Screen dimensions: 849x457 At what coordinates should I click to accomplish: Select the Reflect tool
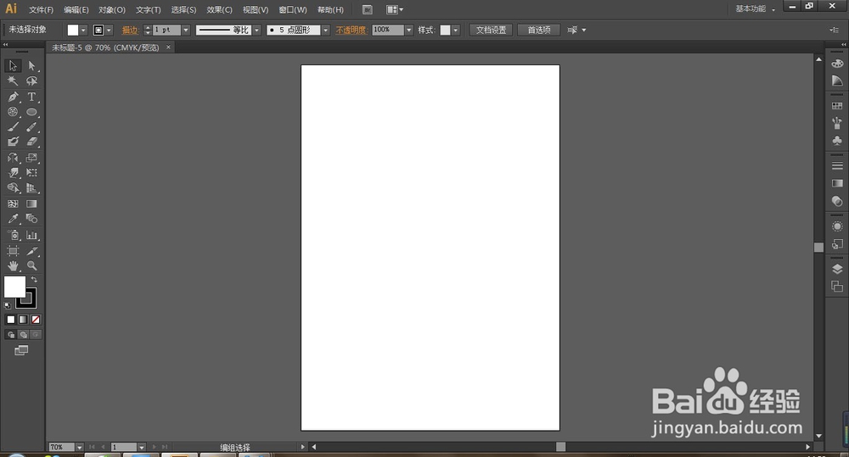[x=13, y=158]
